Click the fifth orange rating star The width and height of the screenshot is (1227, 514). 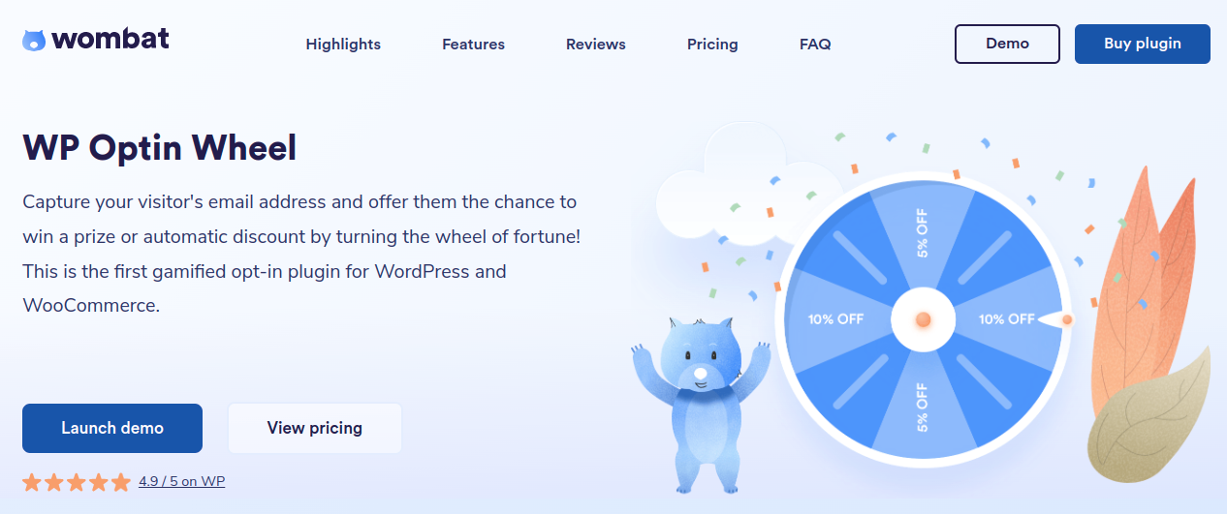coord(120,481)
